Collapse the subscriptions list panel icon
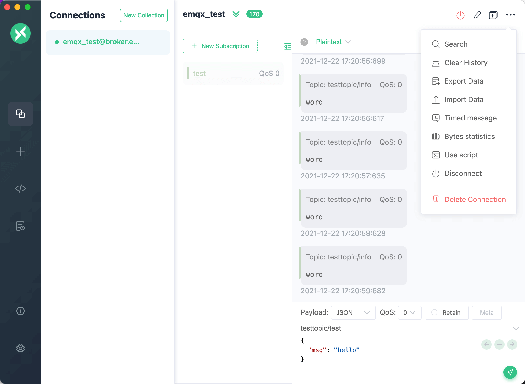 [x=288, y=46]
